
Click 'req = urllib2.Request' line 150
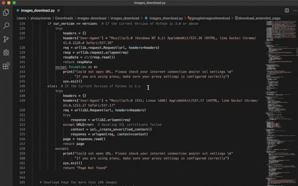click(x=104, y=110)
